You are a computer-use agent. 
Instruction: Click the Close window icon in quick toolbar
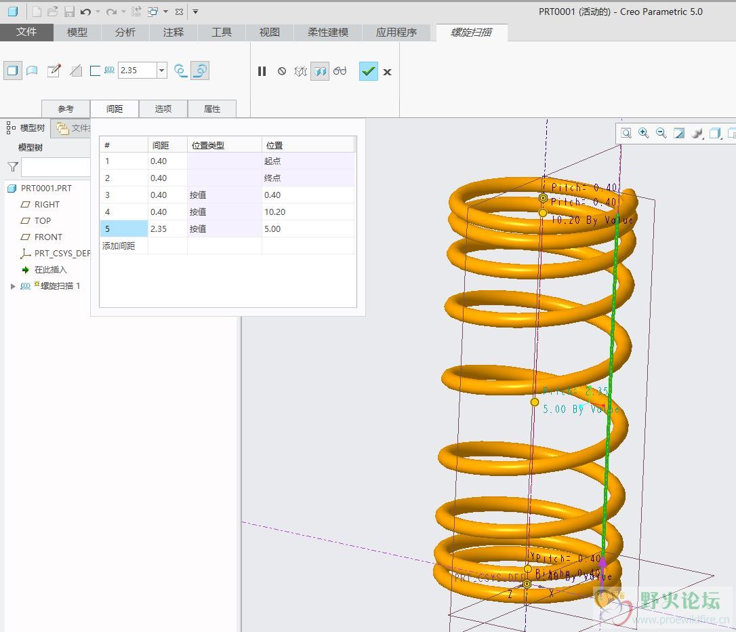(179, 12)
